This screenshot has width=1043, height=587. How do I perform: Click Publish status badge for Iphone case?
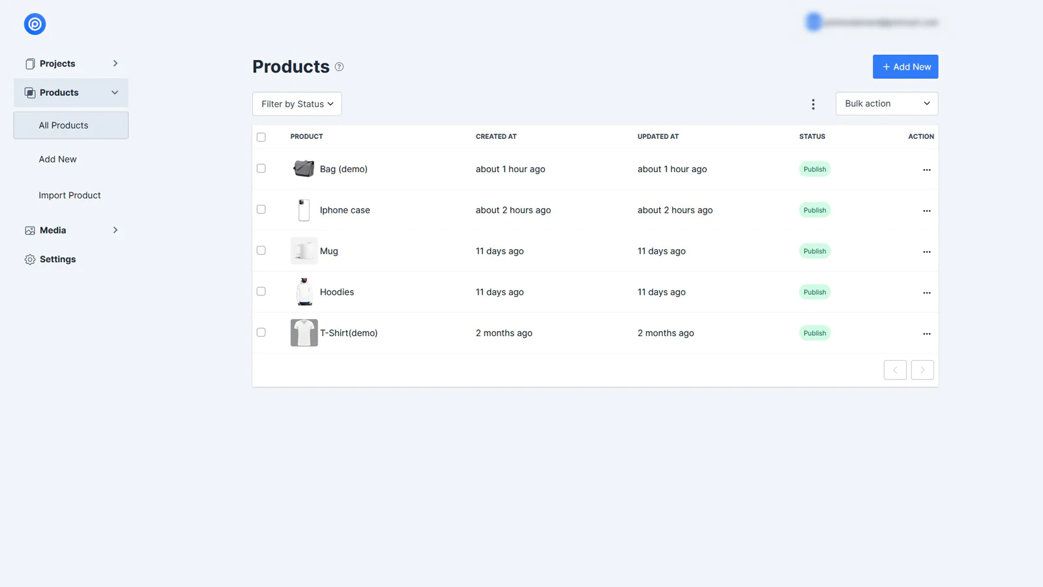tap(815, 211)
